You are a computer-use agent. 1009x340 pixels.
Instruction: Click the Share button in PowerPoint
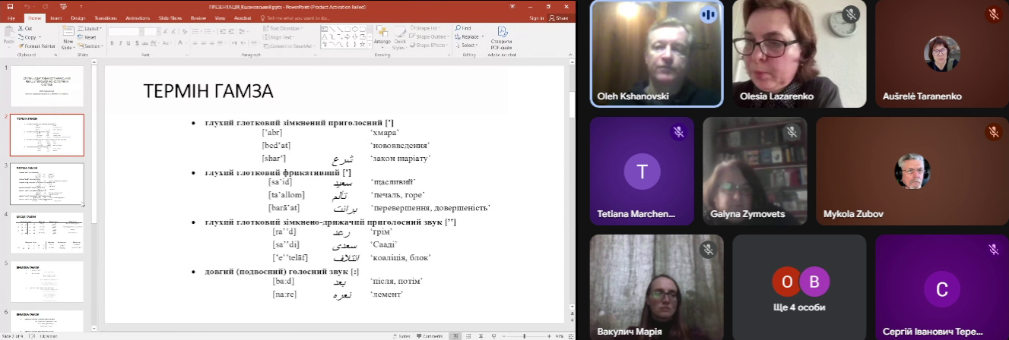(559, 17)
